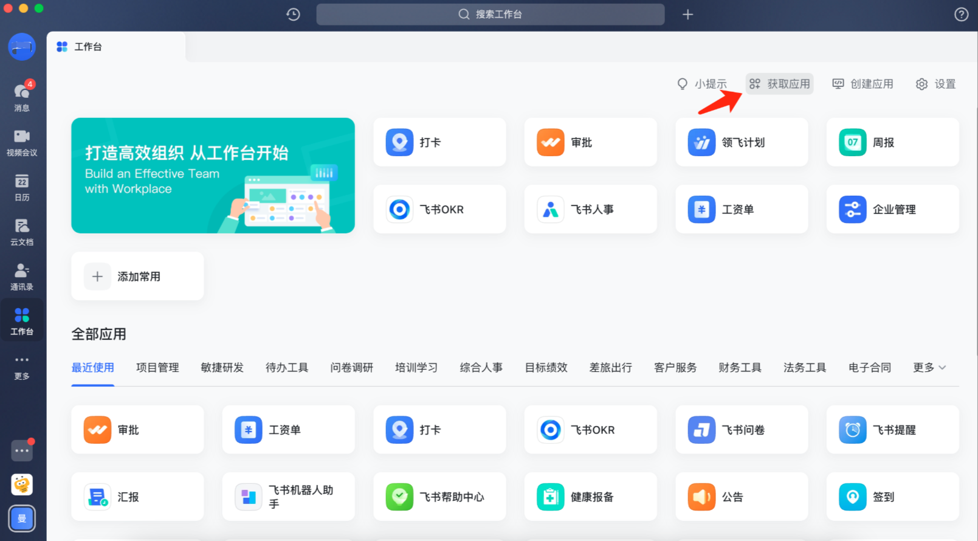Click the 曼 profile icon at sidebar bottom
This screenshot has height=541, width=978.
coord(22,519)
